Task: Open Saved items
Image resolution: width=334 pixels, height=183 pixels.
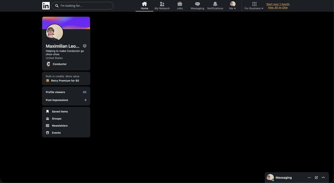Action: (x=60, y=111)
